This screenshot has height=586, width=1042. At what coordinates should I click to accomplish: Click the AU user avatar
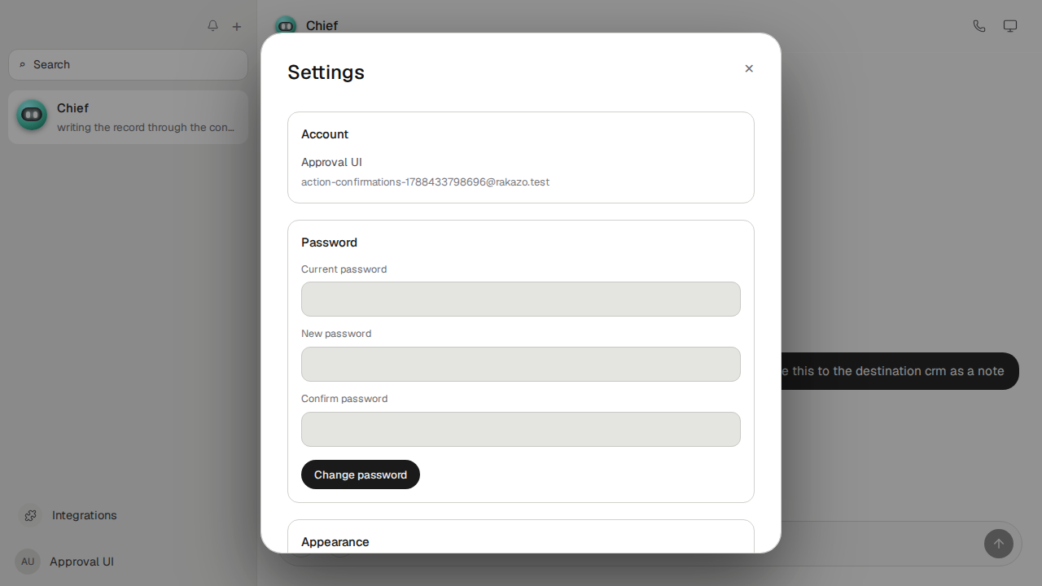click(28, 562)
